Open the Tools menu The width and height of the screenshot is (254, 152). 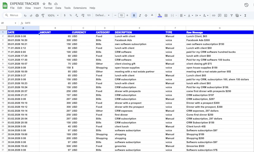[x=67, y=8]
